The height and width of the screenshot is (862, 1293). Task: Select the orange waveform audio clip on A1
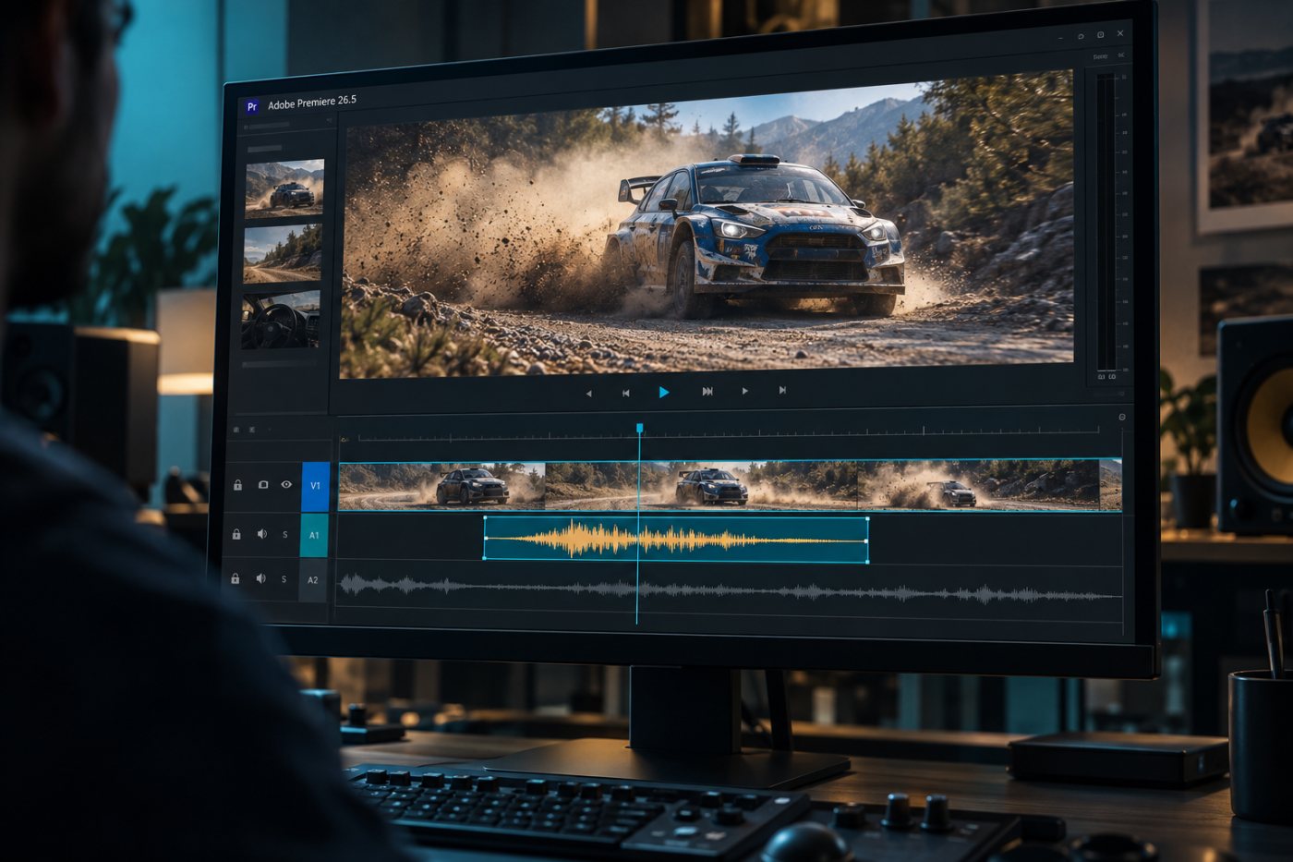click(676, 539)
